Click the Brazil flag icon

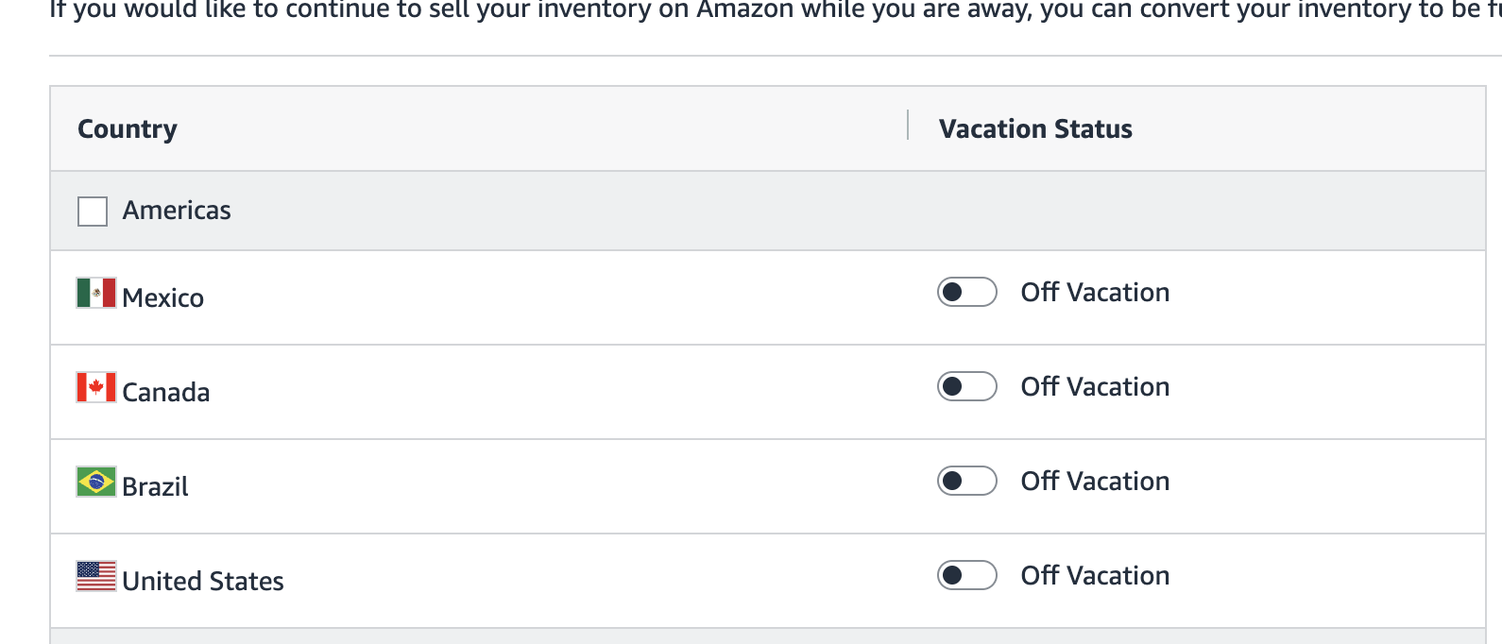(x=96, y=482)
